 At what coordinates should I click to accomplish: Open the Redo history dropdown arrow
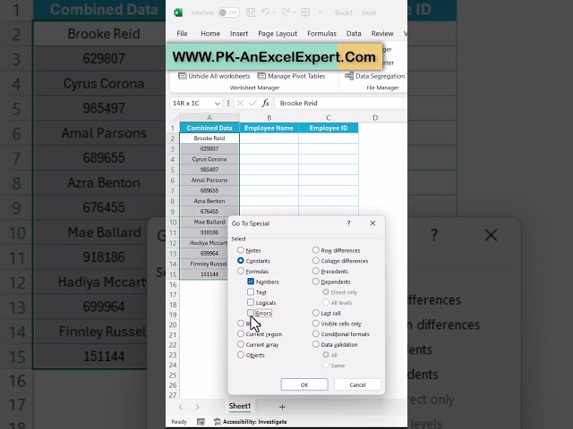295,13
